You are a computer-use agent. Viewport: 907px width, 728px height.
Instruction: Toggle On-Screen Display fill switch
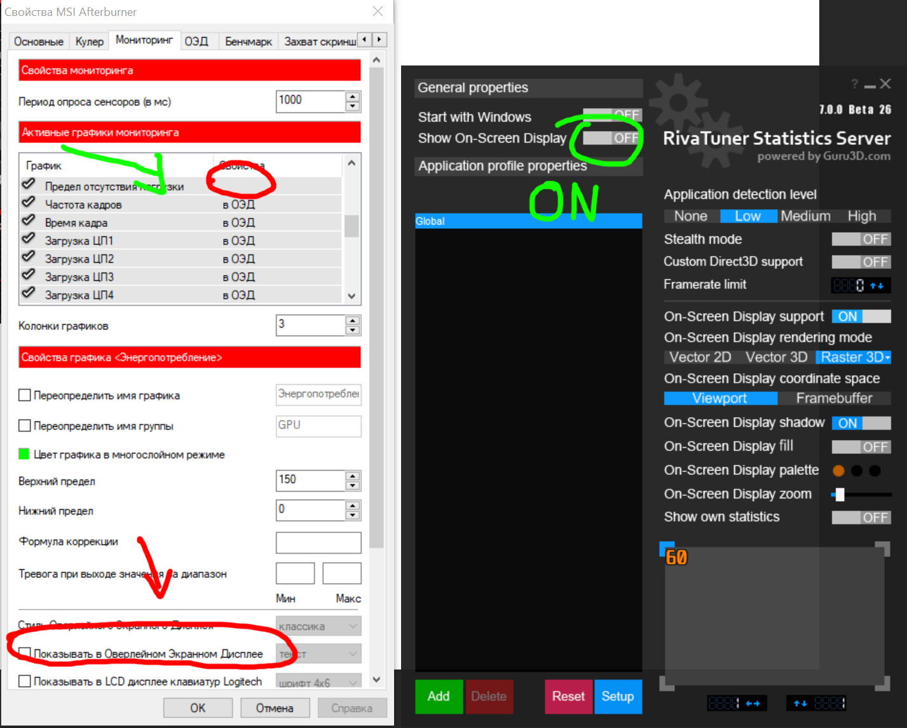(x=861, y=447)
